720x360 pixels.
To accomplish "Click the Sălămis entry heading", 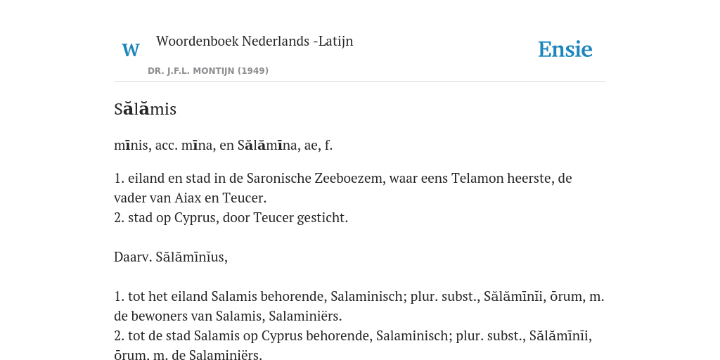I will [145, 109].
